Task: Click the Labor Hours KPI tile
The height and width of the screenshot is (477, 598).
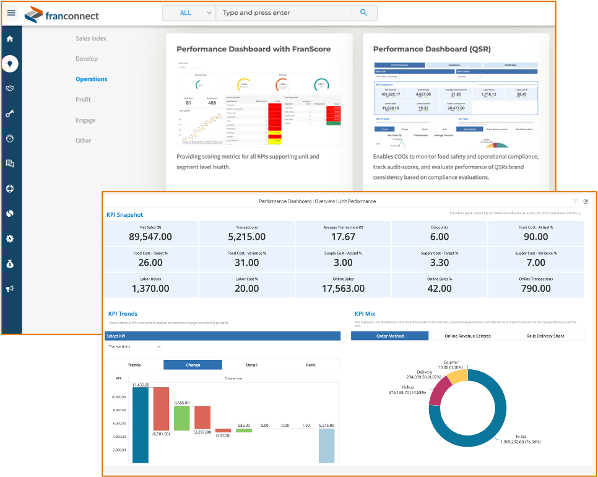Action: tap(150, 286)
